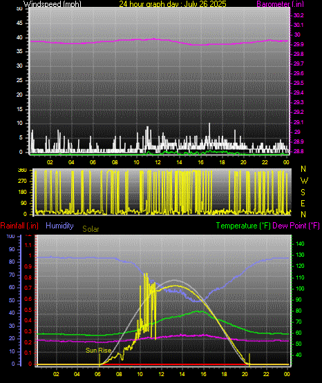Click the Solar legend label

click(91, 229)
